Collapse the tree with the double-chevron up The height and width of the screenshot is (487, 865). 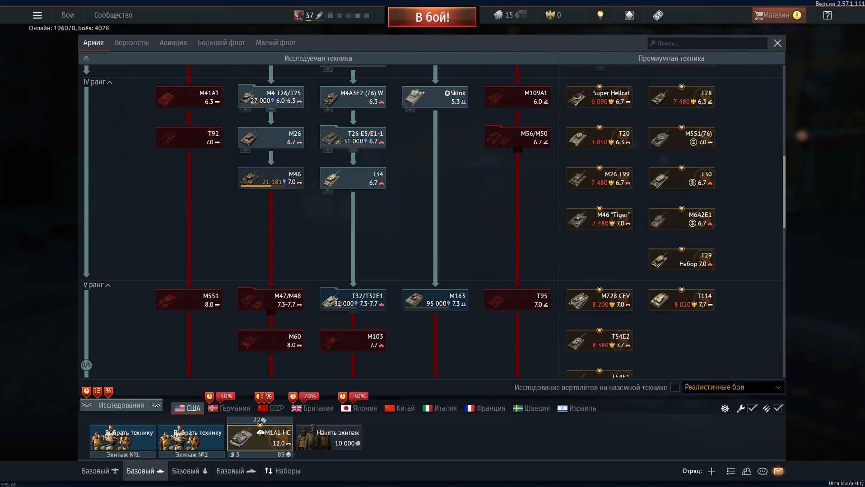click(x=86, y=59)
